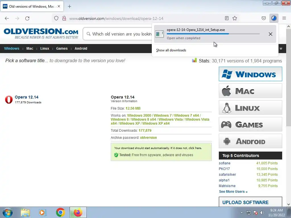Click the download progress bar

coord(213,34)
